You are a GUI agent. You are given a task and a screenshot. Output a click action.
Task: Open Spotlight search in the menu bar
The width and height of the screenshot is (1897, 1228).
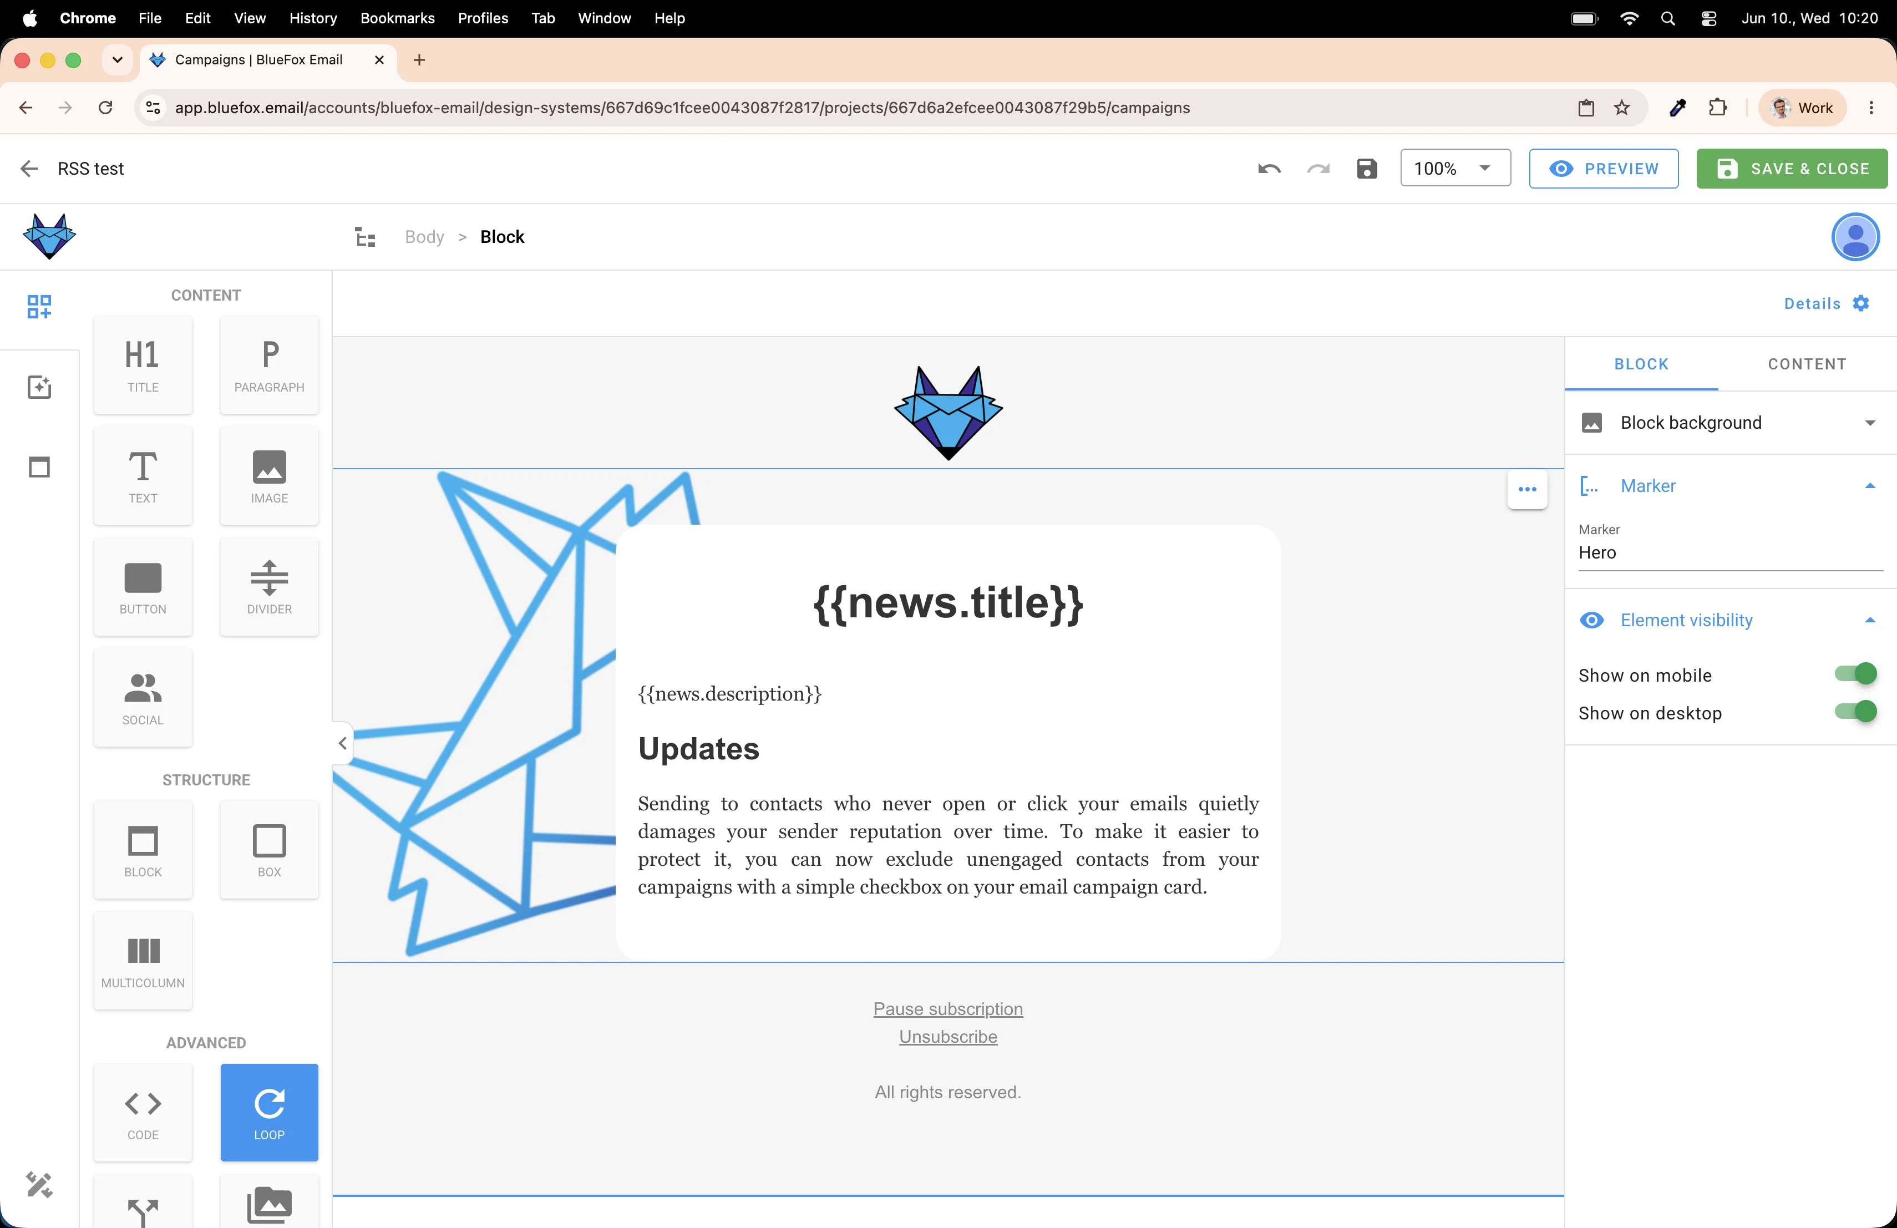click(x=1667, y=18)
